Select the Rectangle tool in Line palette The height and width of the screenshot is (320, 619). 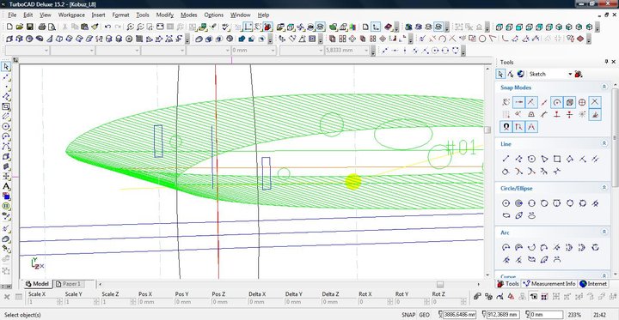pos(556,159)
